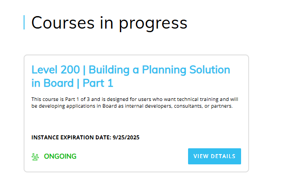
Task: Click the words "Level 200" in title
Action: (56, 70)
